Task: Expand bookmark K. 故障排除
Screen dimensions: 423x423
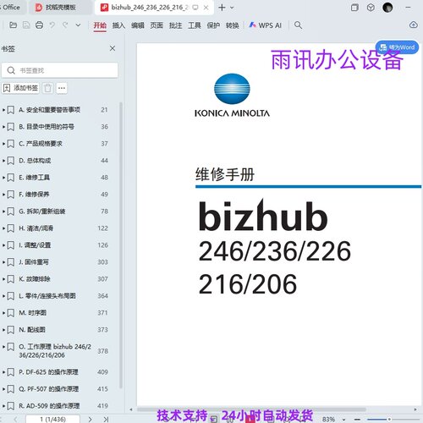Action: point(3,279)
